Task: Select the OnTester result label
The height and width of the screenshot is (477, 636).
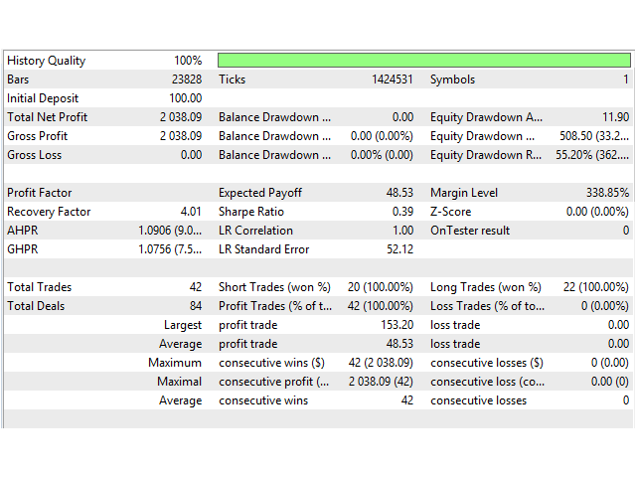Action: click(470, 231)
